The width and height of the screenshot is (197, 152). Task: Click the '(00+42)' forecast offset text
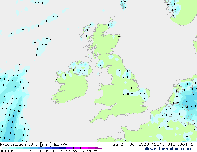(x=186, y=145)
